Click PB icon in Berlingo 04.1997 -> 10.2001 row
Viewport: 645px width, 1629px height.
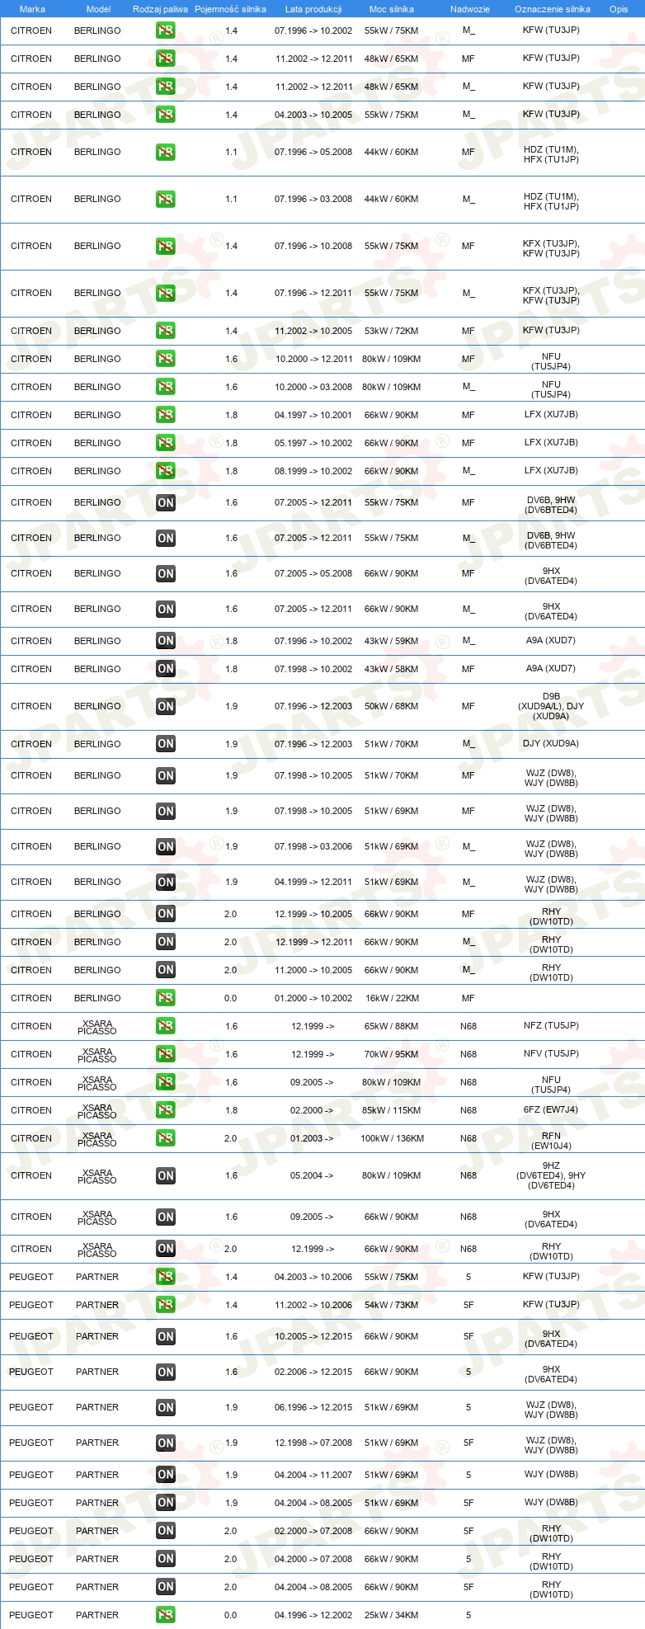click(x=166, y=415)
